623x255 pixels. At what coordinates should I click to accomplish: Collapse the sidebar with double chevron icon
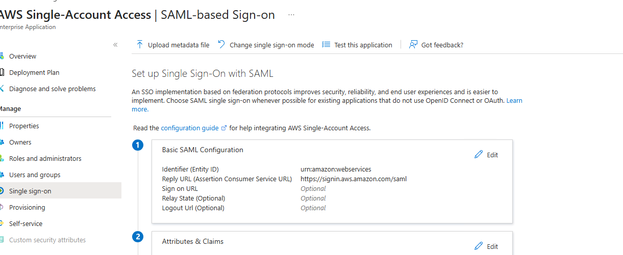point(115,45)
